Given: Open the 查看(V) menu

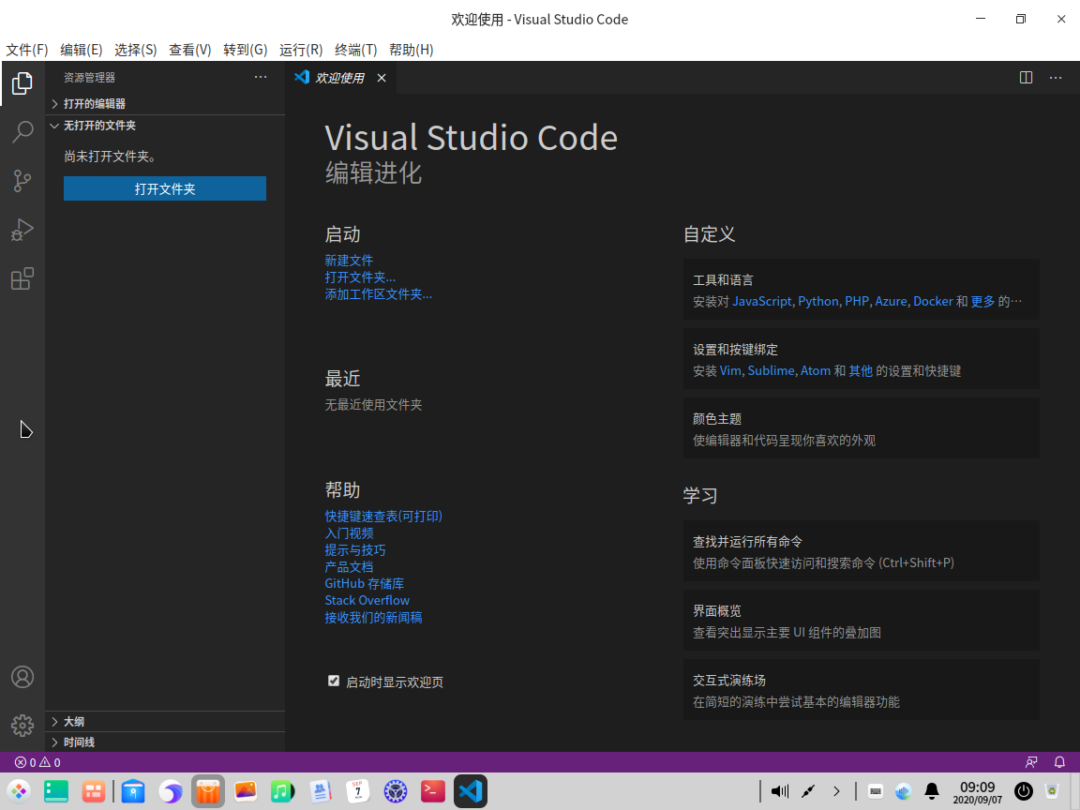Looking at the screenshot, I should (190, 50).
